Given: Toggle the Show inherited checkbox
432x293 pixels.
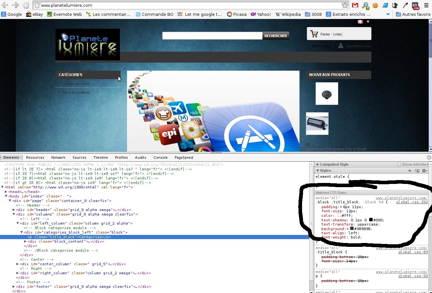Looking at the screenshot, I should [x=399, y=165].
